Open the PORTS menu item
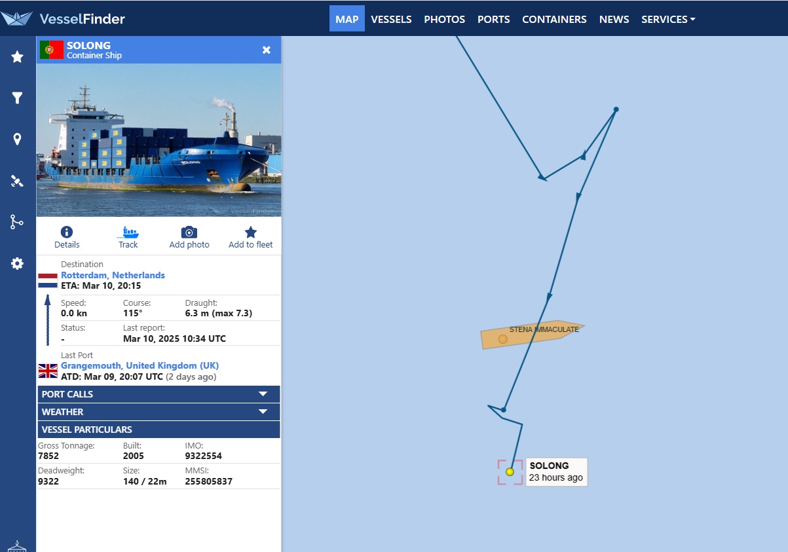The image size is (788, 552). 493,19
